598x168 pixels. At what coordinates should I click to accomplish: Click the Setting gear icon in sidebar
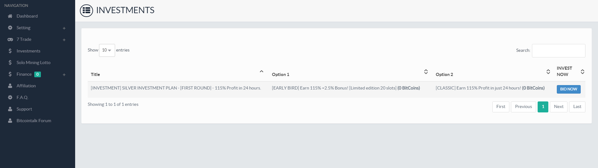click(10, 28)
